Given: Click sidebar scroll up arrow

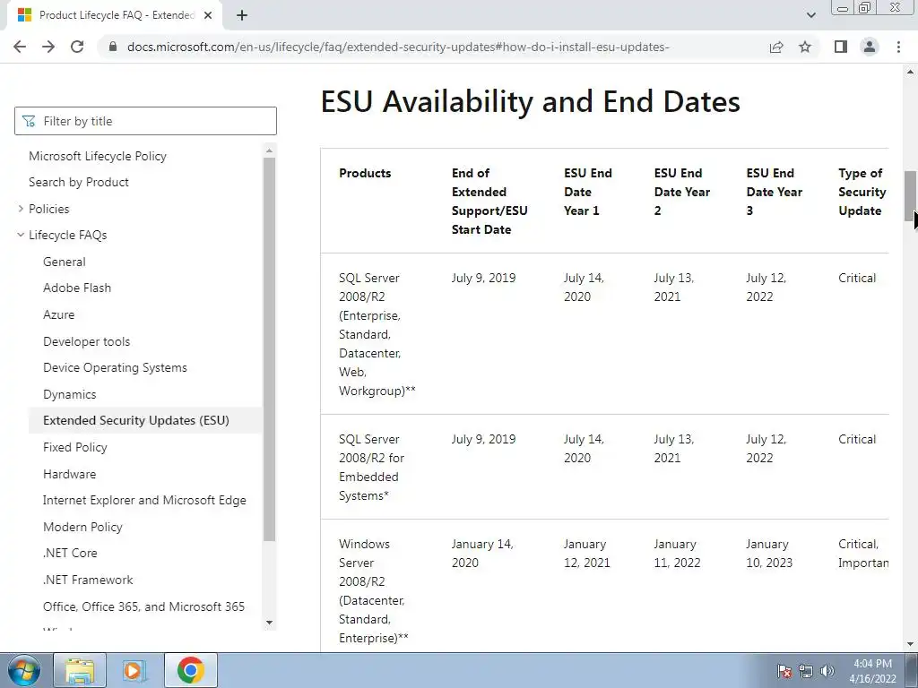Looking at the screenshot, I should tap(269, 150).
